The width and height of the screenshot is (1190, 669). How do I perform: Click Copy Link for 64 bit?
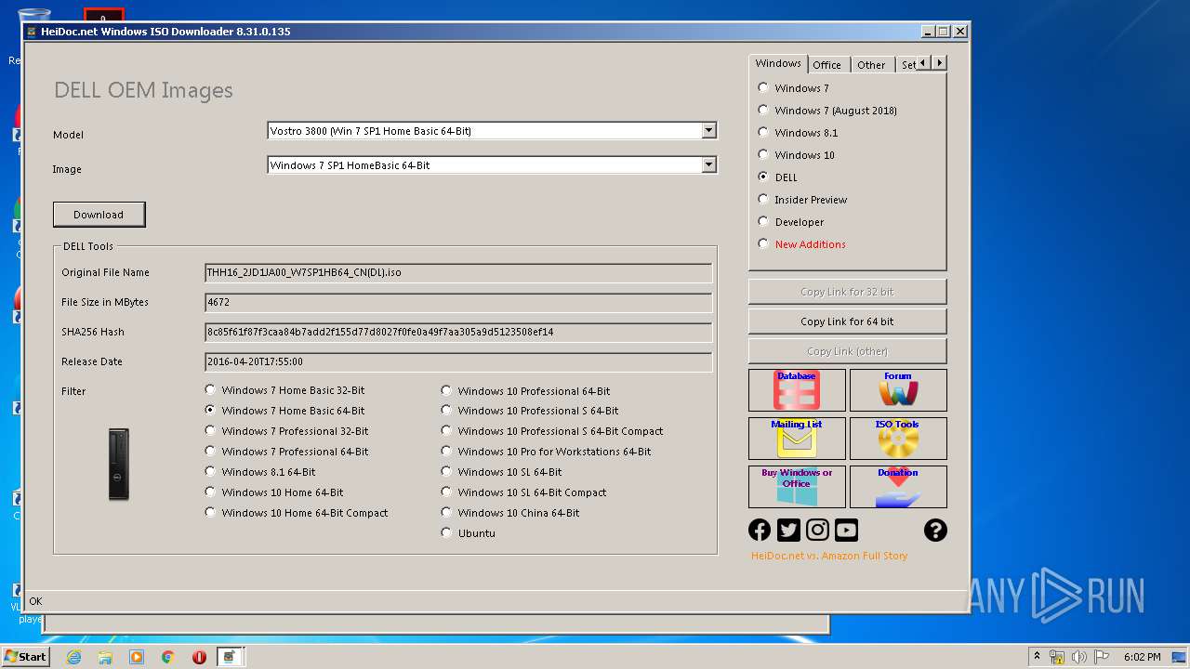(847, 321)
